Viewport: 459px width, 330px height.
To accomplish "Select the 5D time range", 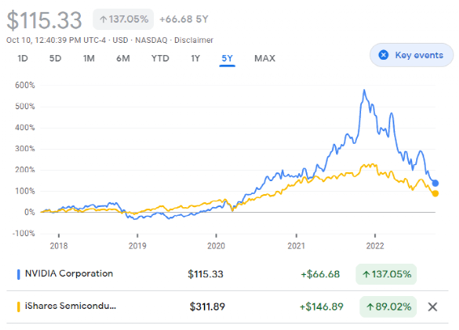I will coord(55,58).
